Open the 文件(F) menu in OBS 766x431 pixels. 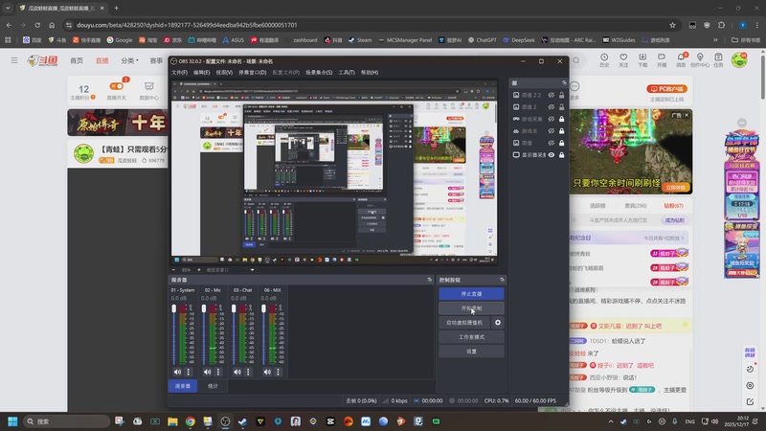[180, 72]
